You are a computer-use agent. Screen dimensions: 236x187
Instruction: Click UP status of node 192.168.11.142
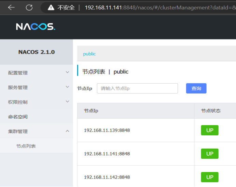[210, 177]
